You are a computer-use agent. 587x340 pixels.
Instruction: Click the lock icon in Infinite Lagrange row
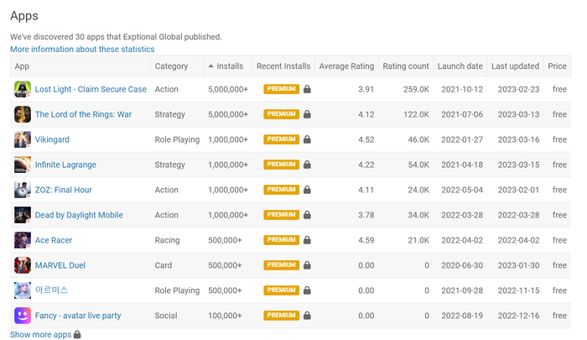click(307, 165)
